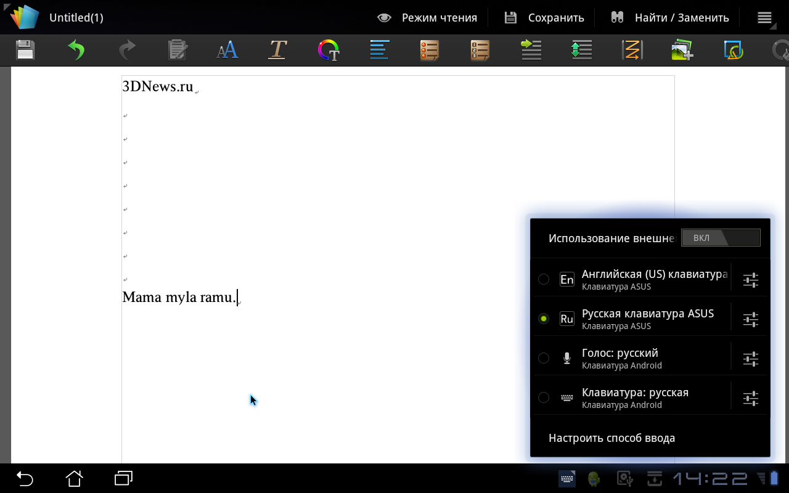This screenshot has width=789, height=493.
Task: Open Найти / Заменить
Action: click(669, 18)
